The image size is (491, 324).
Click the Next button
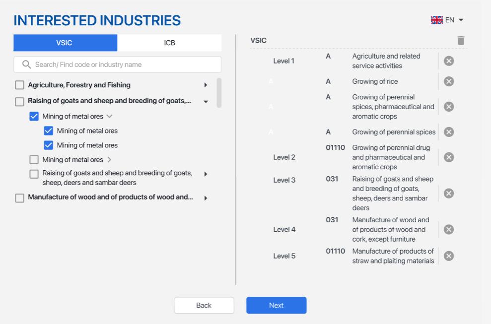(276, 305)
